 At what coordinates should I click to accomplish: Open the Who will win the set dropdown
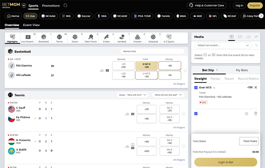[x=168, y=95]
